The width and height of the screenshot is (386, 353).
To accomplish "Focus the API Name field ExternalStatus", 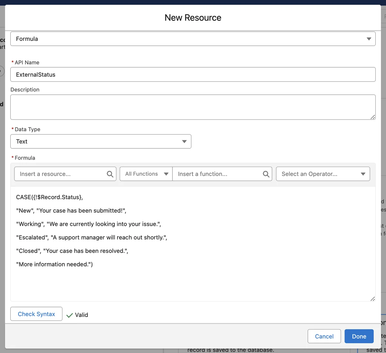I will [x=193, y=75].
